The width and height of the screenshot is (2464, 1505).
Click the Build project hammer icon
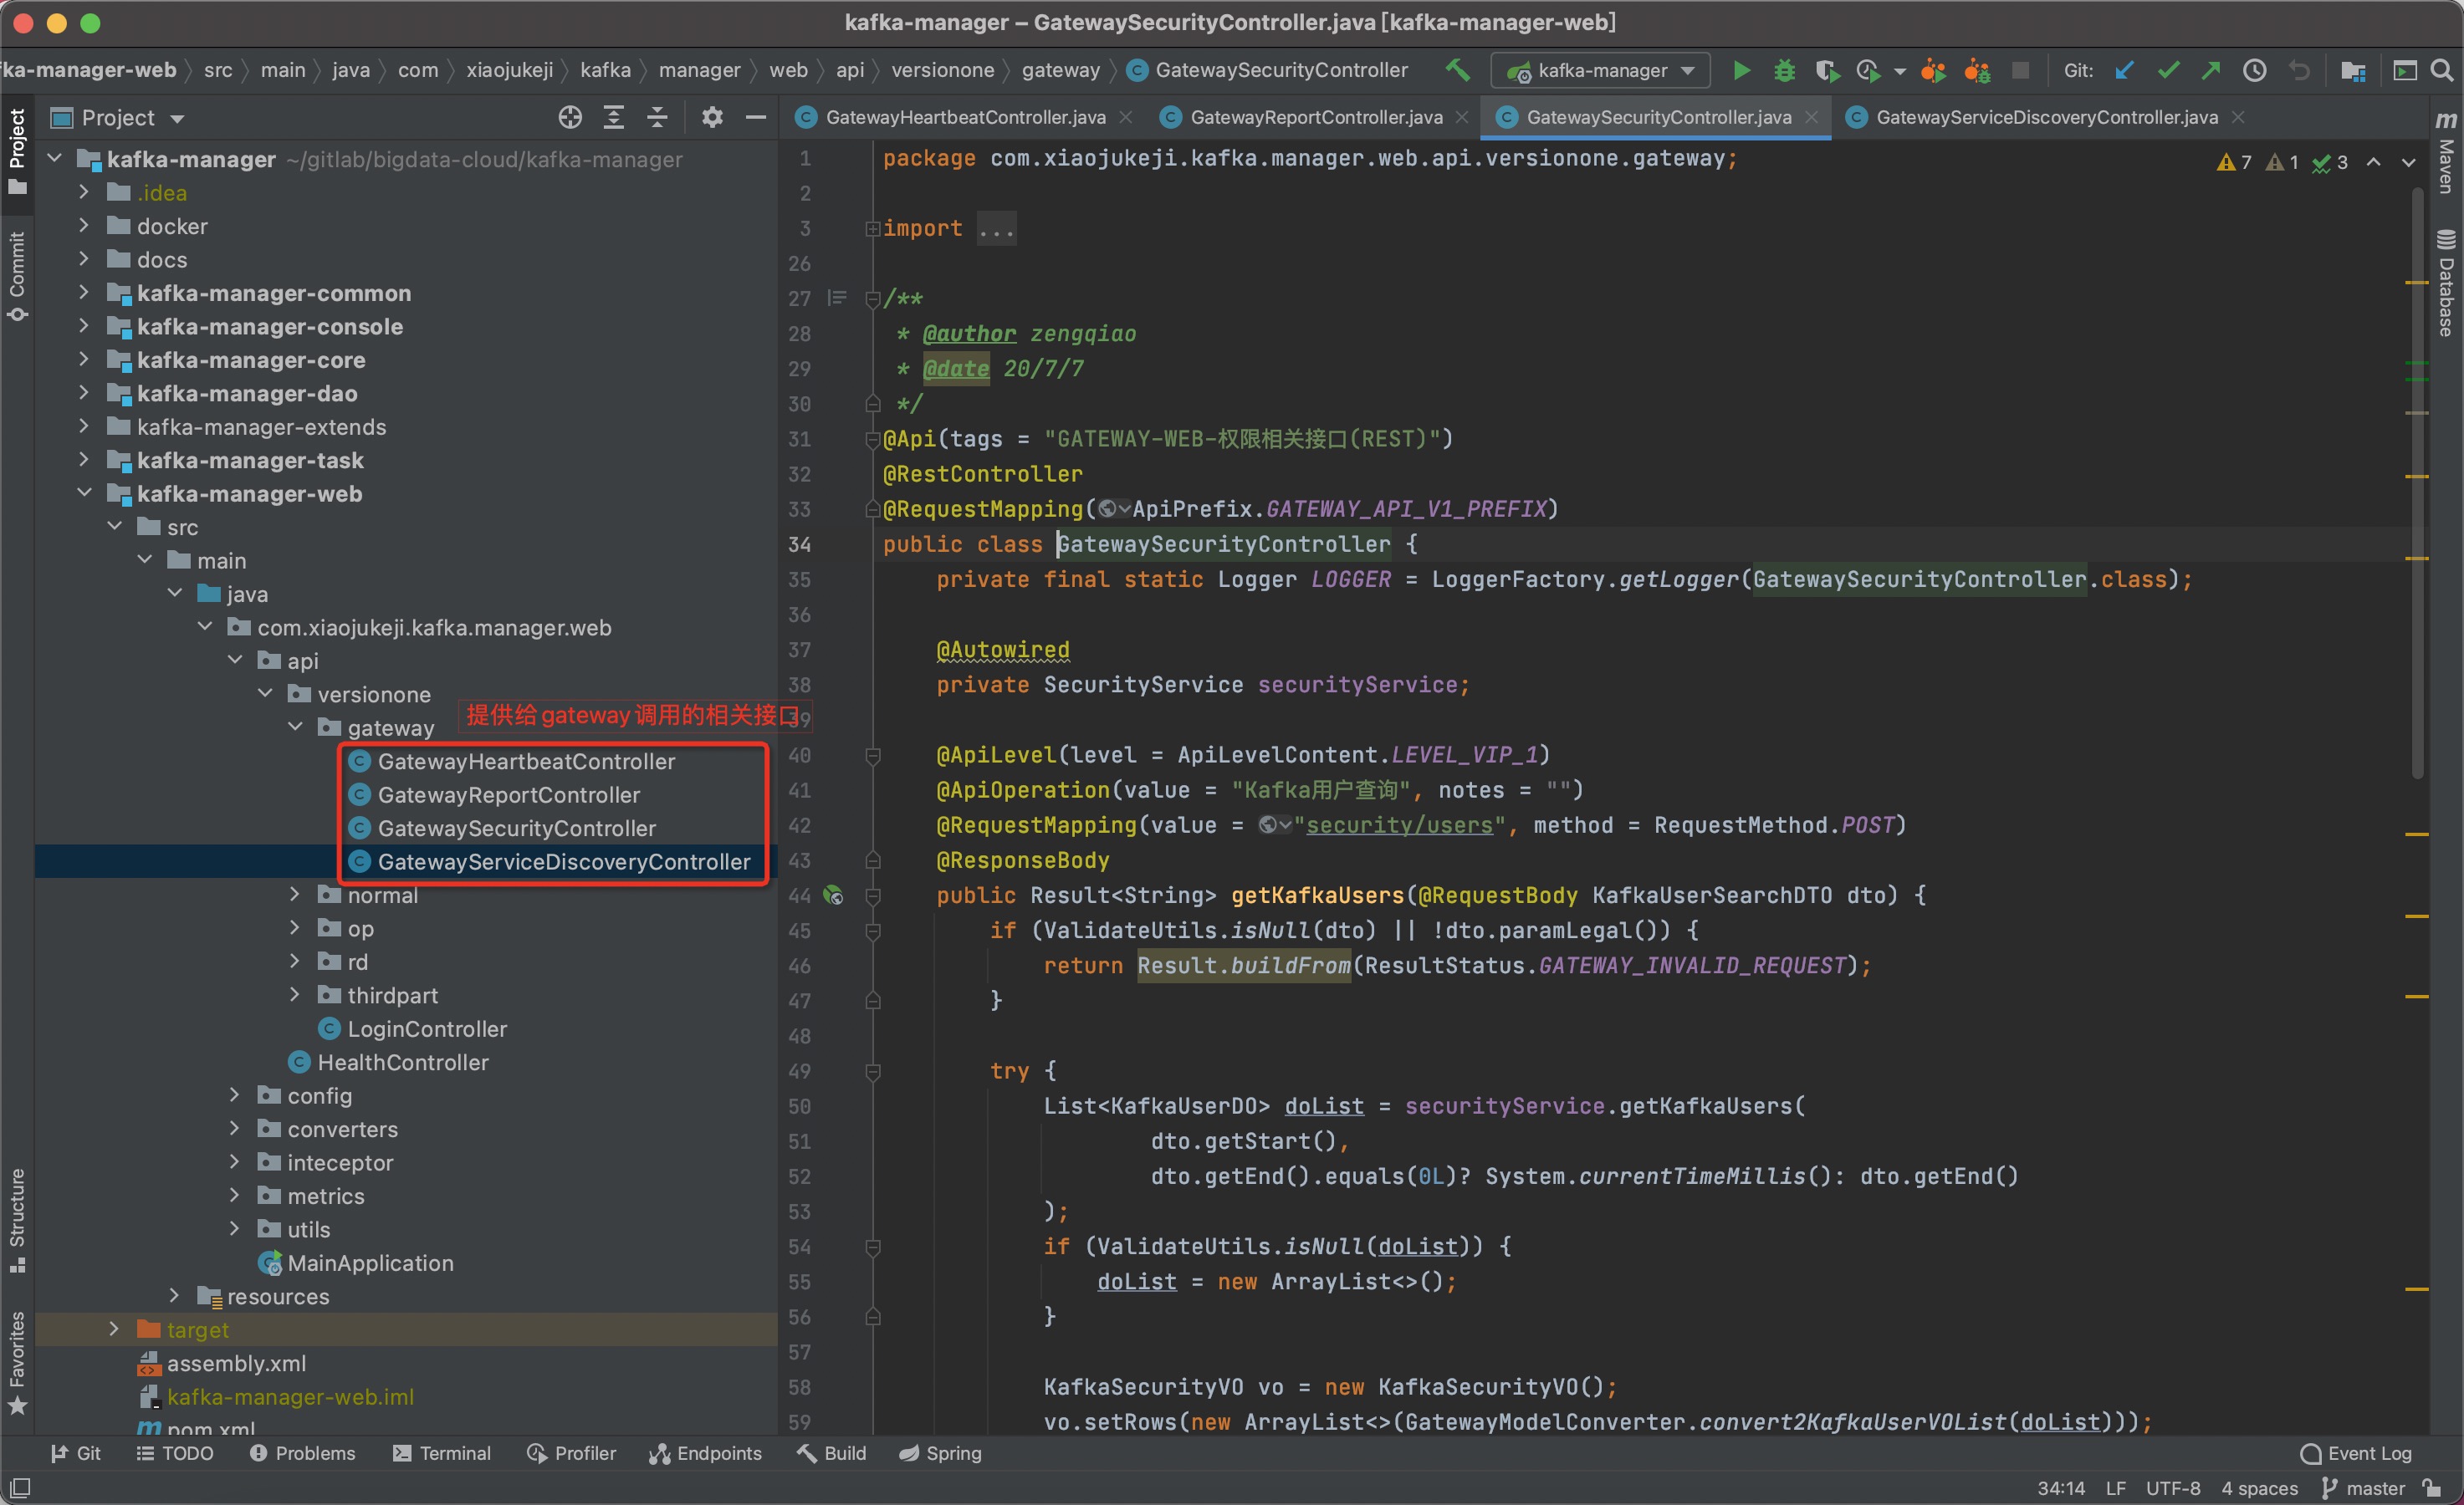(1458, 70)
